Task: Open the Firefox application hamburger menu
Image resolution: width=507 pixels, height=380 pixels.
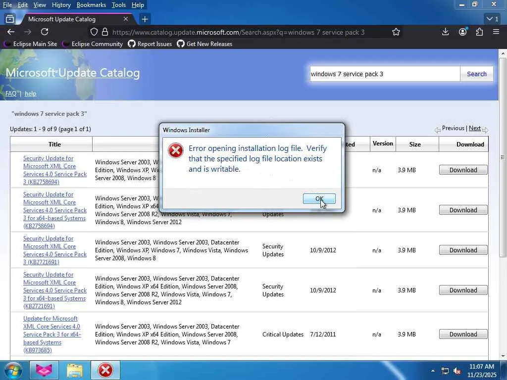Action: click(496, 32)
